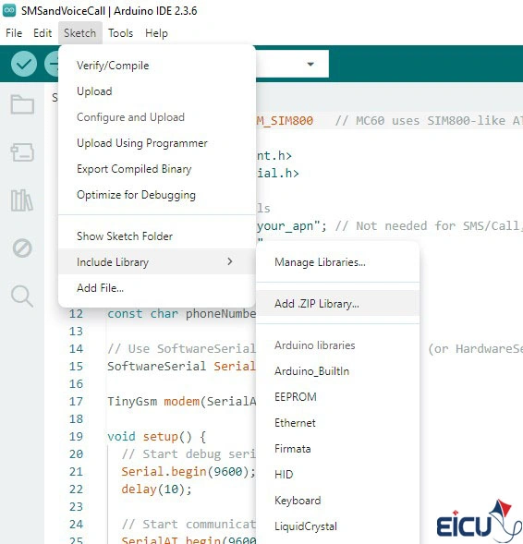Include the HID library

[x=337, y=475]
